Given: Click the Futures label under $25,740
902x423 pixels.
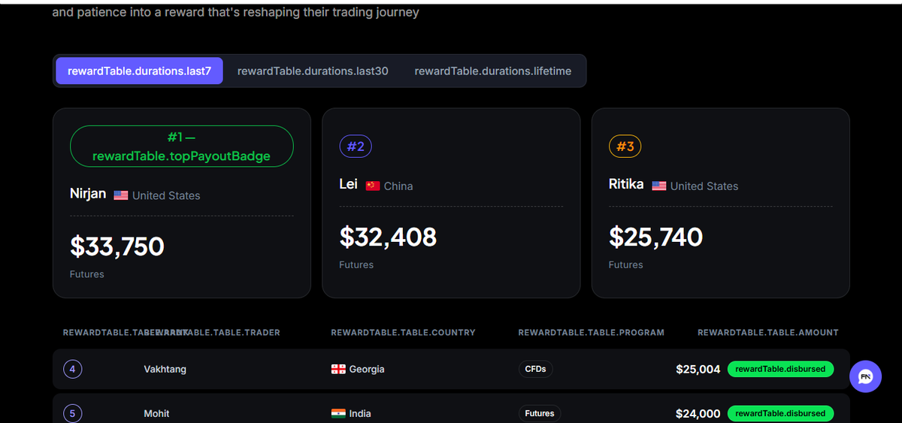Looking at the screenshot, I should [626, 264].
